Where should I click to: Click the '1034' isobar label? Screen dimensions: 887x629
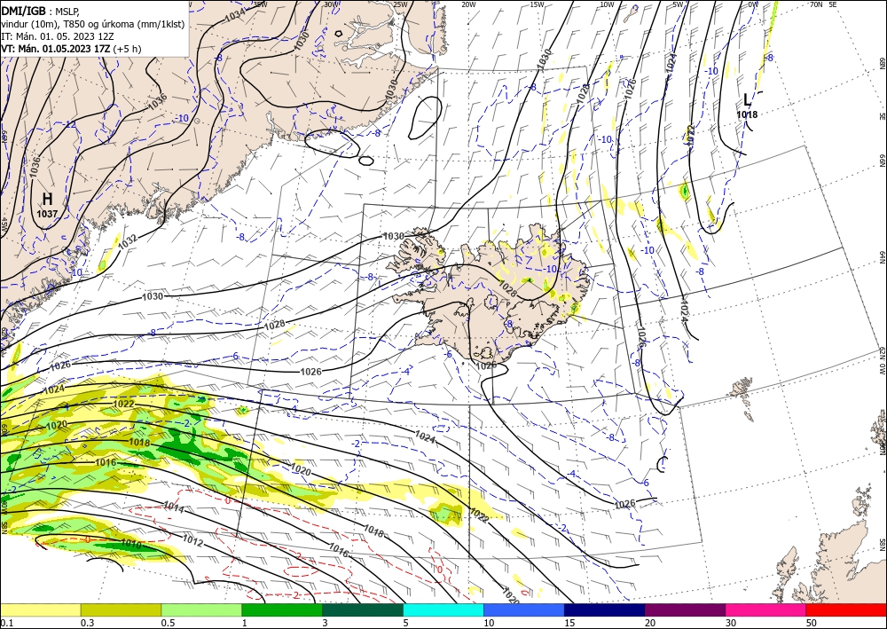(235, 14)
